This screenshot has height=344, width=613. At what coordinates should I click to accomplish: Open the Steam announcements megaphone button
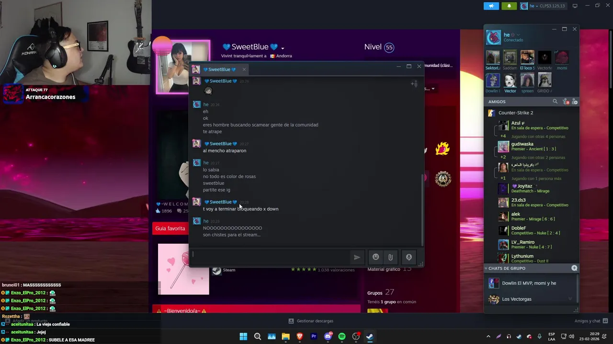(491, 6)
